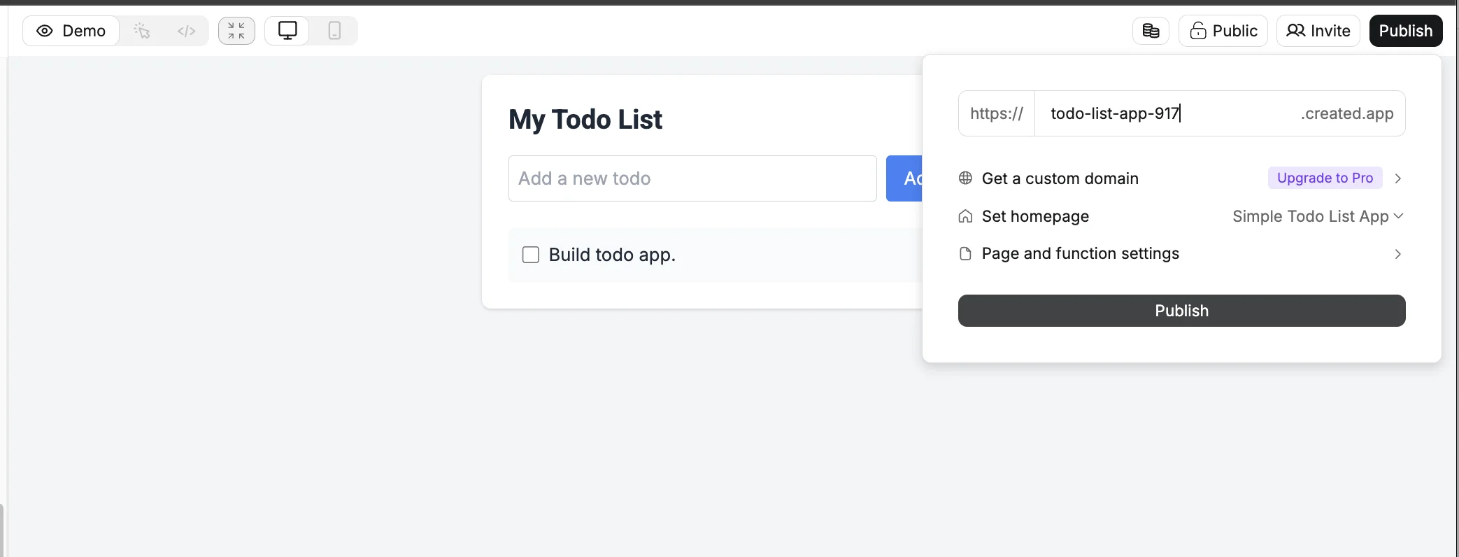Expand the custom domain chevron arrow
The width and height of the screenshot is (1459, 557).
tap(1397, 178)
